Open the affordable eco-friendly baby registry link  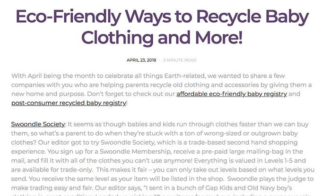coord(232,94)
